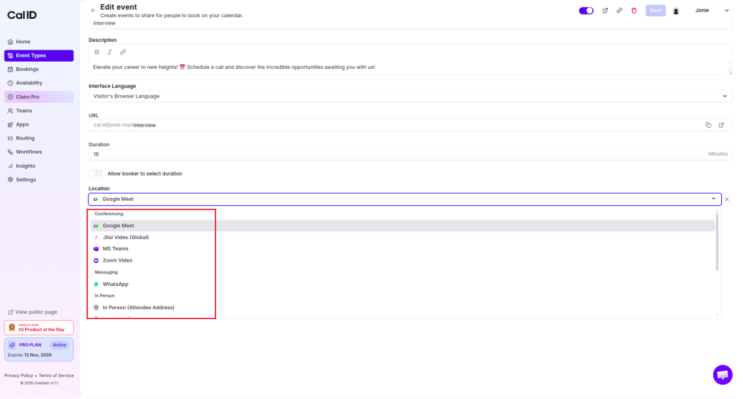This screenshot has height=399, width=743.
Task: Open Event Types in the sidebar
Action: coord(39,55)
